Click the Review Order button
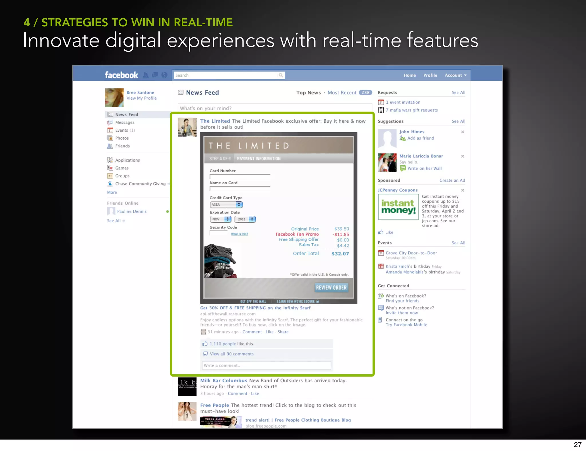The image size is (586, 451). (331, 288)
